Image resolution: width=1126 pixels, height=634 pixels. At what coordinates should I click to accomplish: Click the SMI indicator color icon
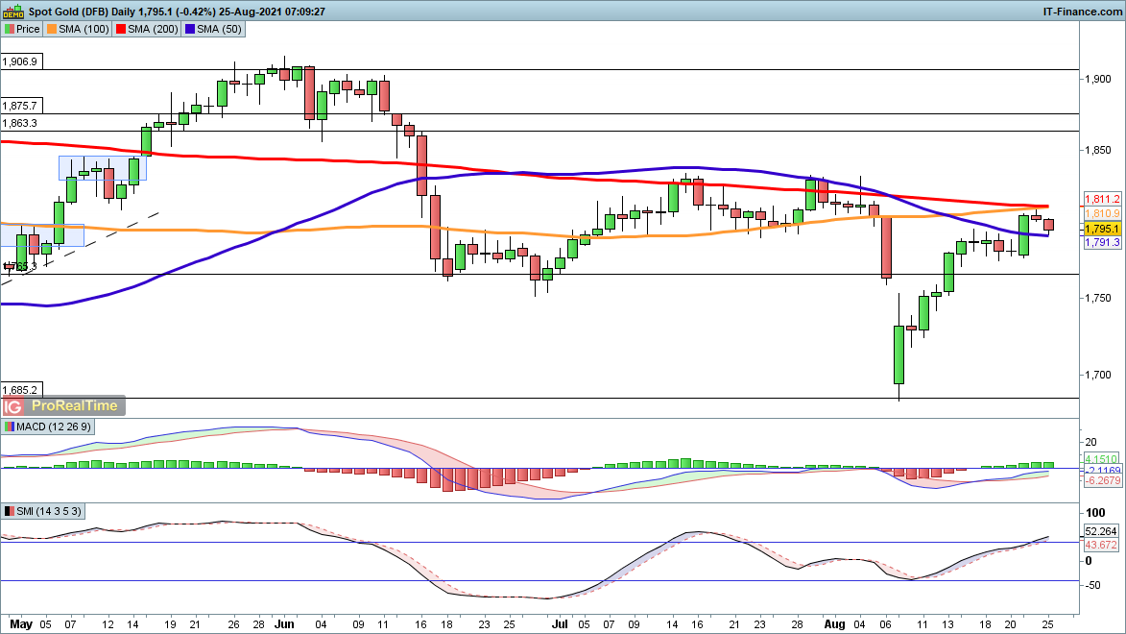click(10, 511)
